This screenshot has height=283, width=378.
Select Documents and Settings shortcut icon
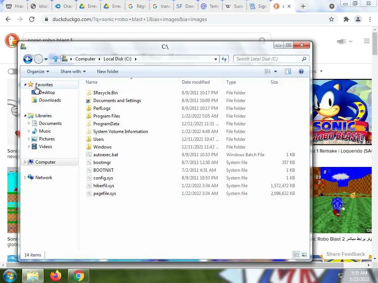[89, 101]
